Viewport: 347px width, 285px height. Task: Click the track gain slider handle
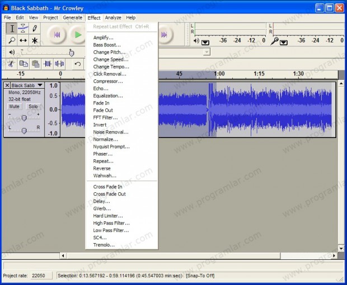click(24, 118)
